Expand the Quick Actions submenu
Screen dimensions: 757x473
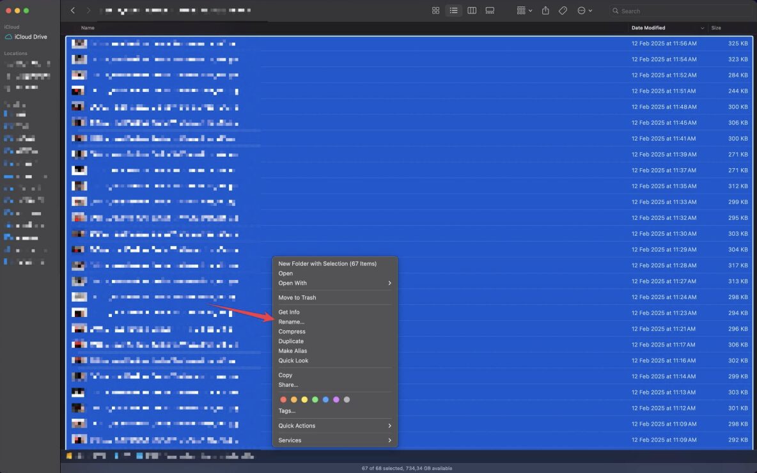[x=334, y=426]
